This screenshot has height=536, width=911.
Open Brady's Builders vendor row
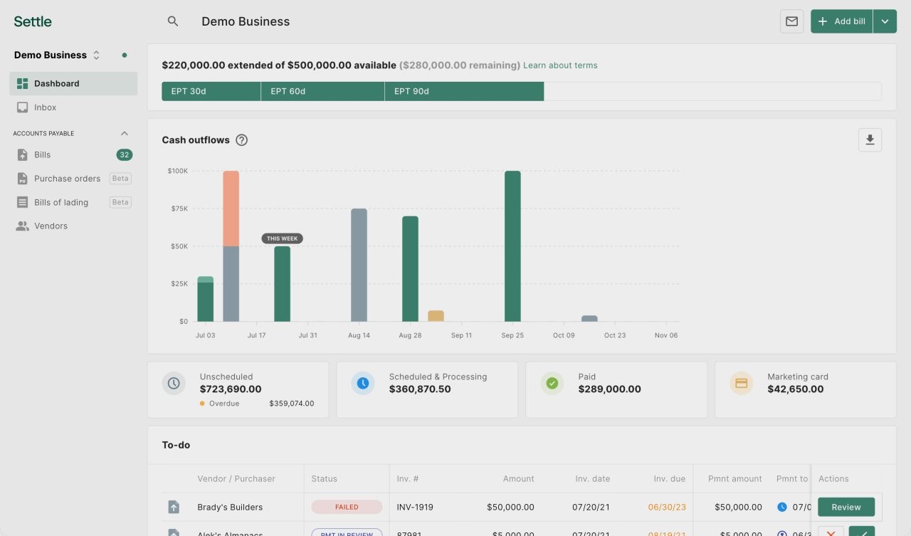coord(230,508)
